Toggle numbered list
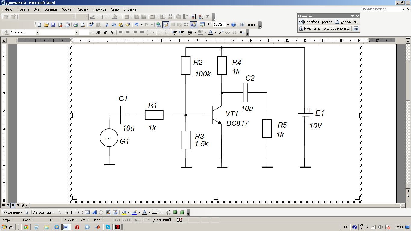The image size is (411, 231). (161, 32)
